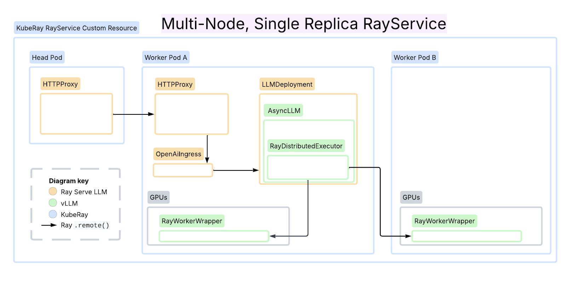The image size is (574, 283).
Task: Select the HTTPProxy label in Worker Pod A
Action: [175, 84]
